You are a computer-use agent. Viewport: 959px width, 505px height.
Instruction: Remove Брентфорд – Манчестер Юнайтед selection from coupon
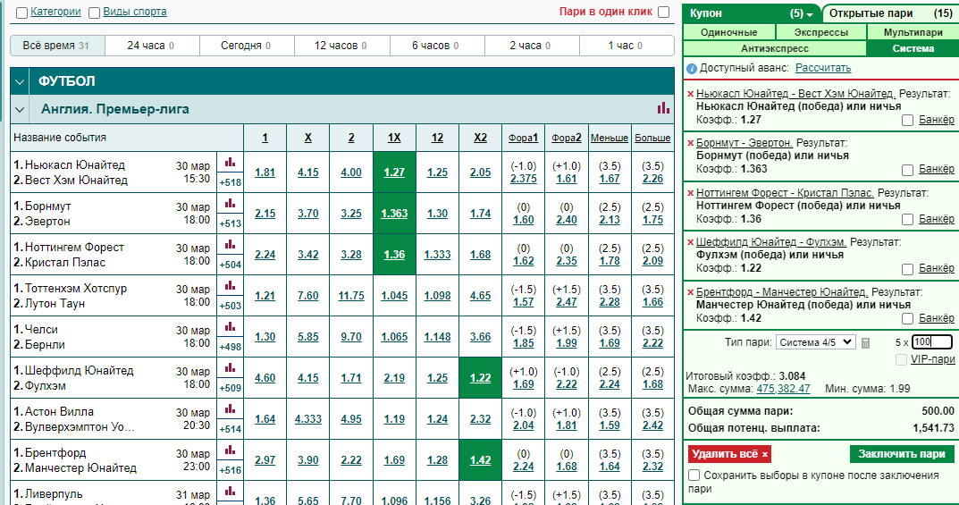click(x=691, y=293)
